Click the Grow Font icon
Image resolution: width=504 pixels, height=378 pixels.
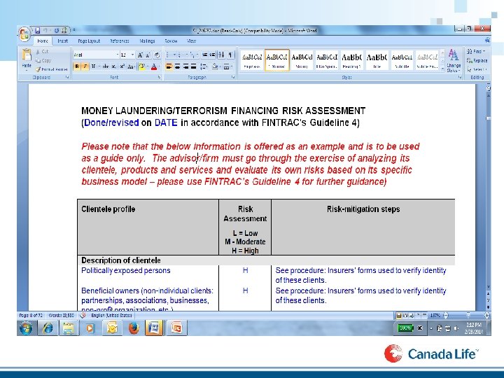(x=140, y=55)
